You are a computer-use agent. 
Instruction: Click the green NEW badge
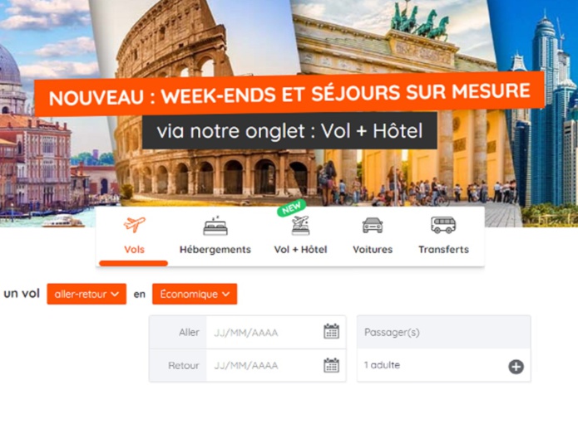(x=291, y=208)
